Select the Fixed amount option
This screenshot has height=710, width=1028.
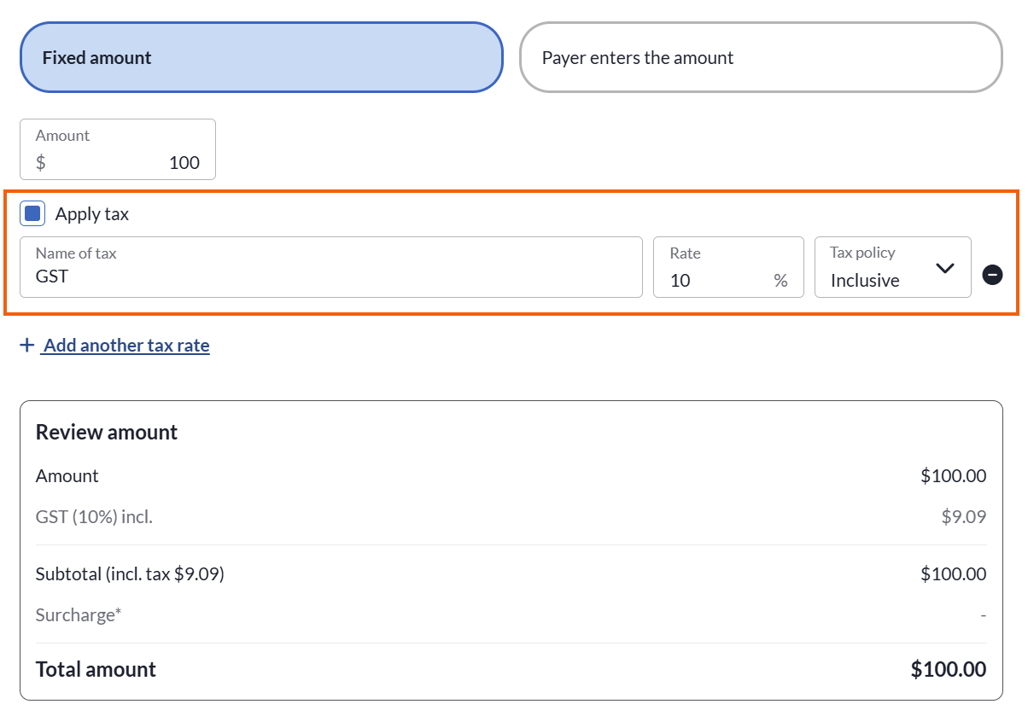[261, 57]
